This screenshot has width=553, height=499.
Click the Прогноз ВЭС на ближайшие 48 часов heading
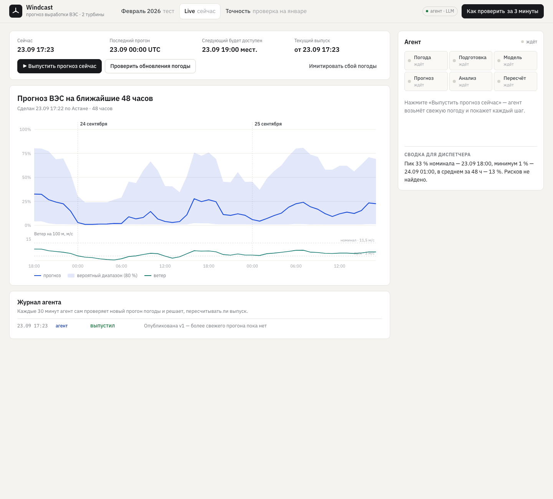click(85, 99)
